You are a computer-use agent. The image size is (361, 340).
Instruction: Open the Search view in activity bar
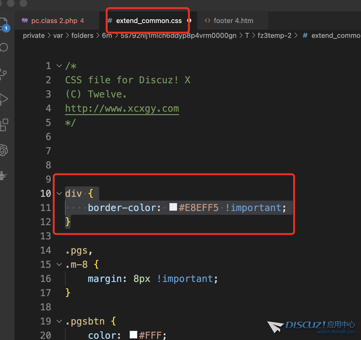(x=3, y=48)
